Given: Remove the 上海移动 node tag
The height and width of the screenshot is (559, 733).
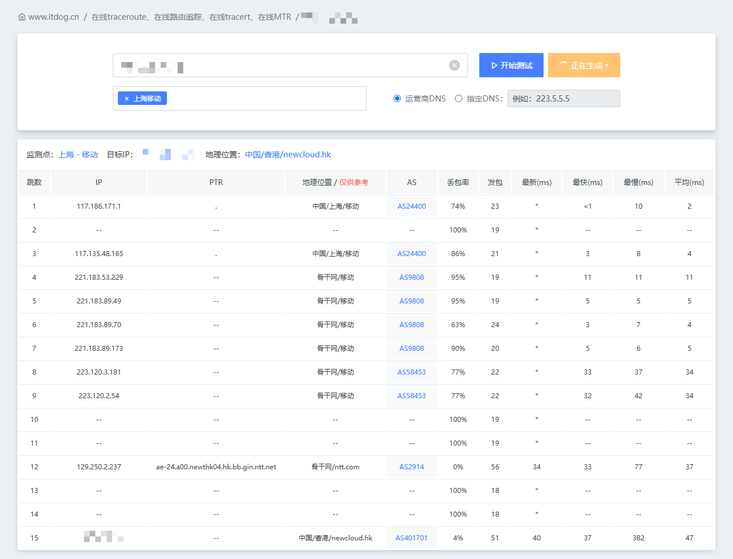Looking at the screenshot, I should (126, 99).
